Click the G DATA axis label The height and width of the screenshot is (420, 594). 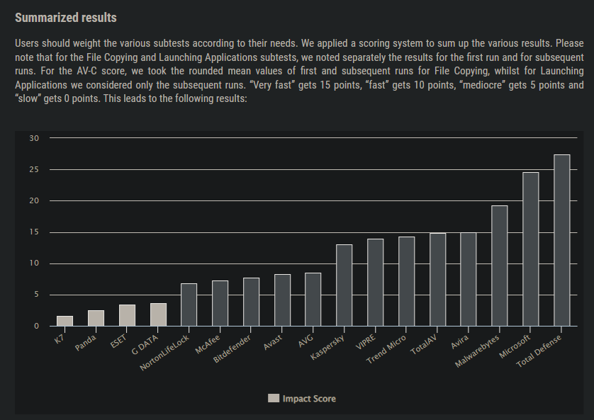pos(145,345)
